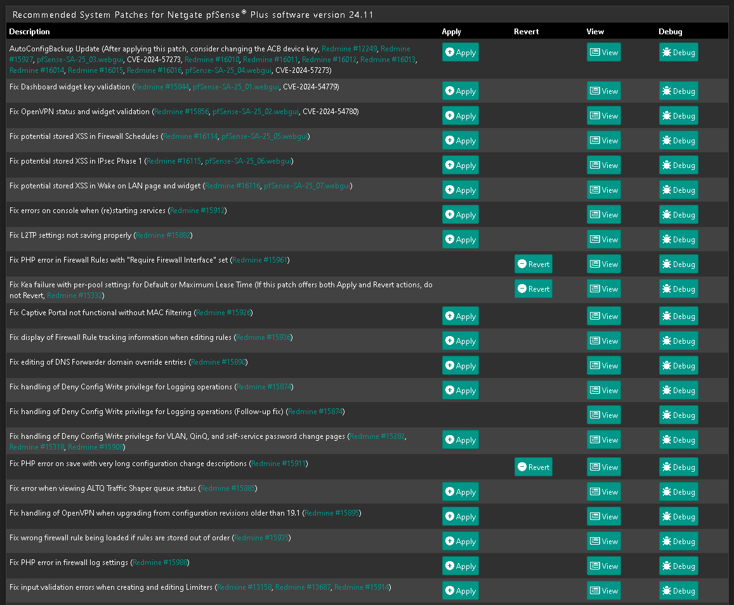This screenshot has width=734, height=605.
Task: Apply OpenVPN status and widget validation fix
Action: (x=460, y=116)
